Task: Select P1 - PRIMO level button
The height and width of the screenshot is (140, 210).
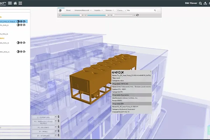Action: pos(43,132)
